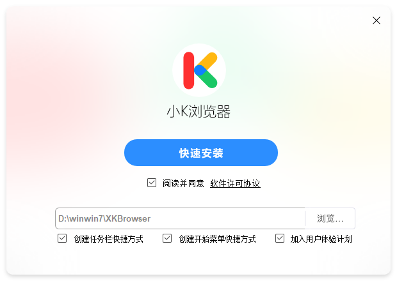Open the 软件许可协议 license link

tap(235, 183)
